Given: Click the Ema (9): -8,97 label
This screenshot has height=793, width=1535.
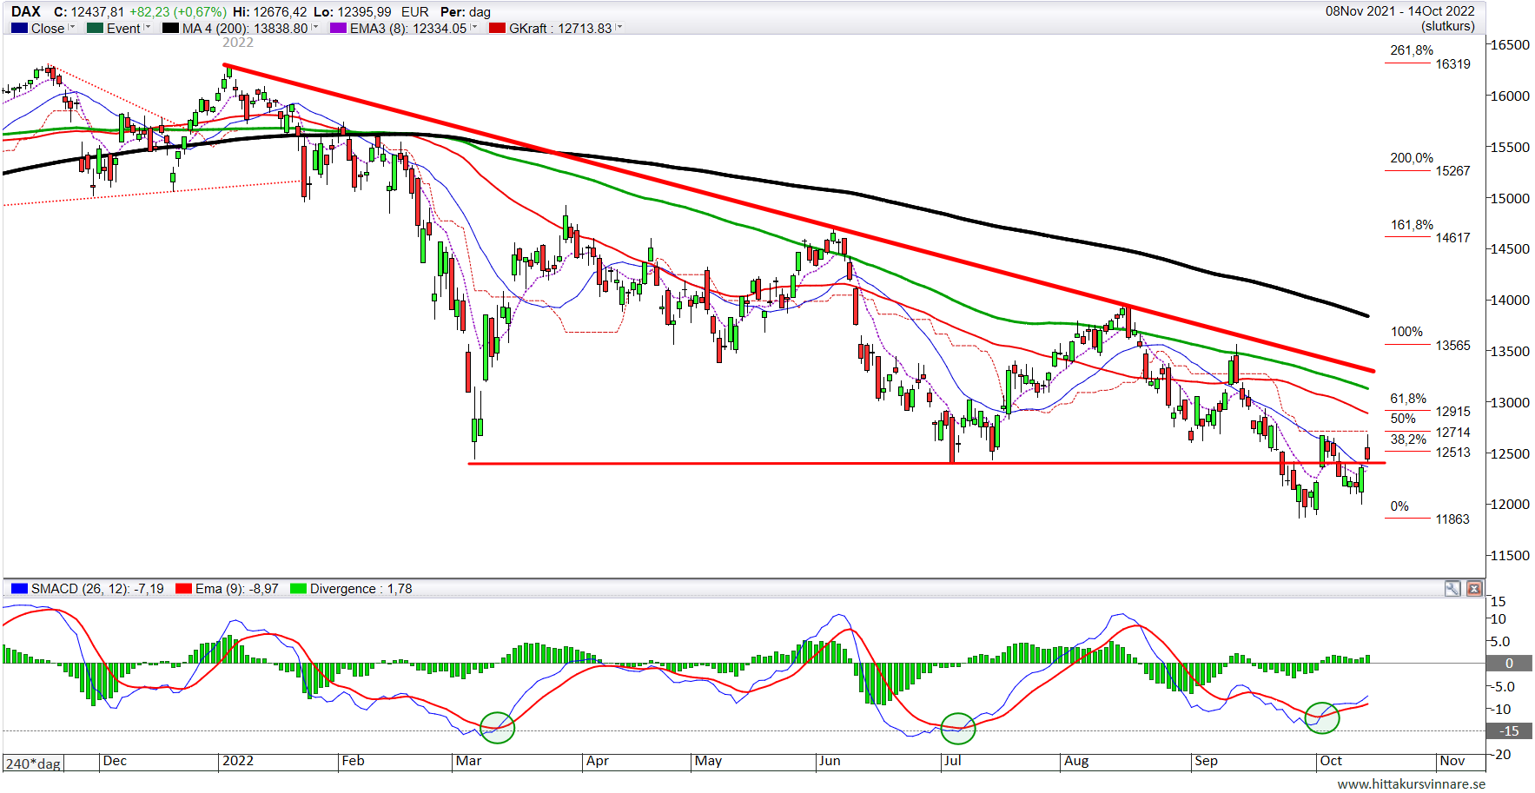Looking at the screenshot, I should coord(237,589).
